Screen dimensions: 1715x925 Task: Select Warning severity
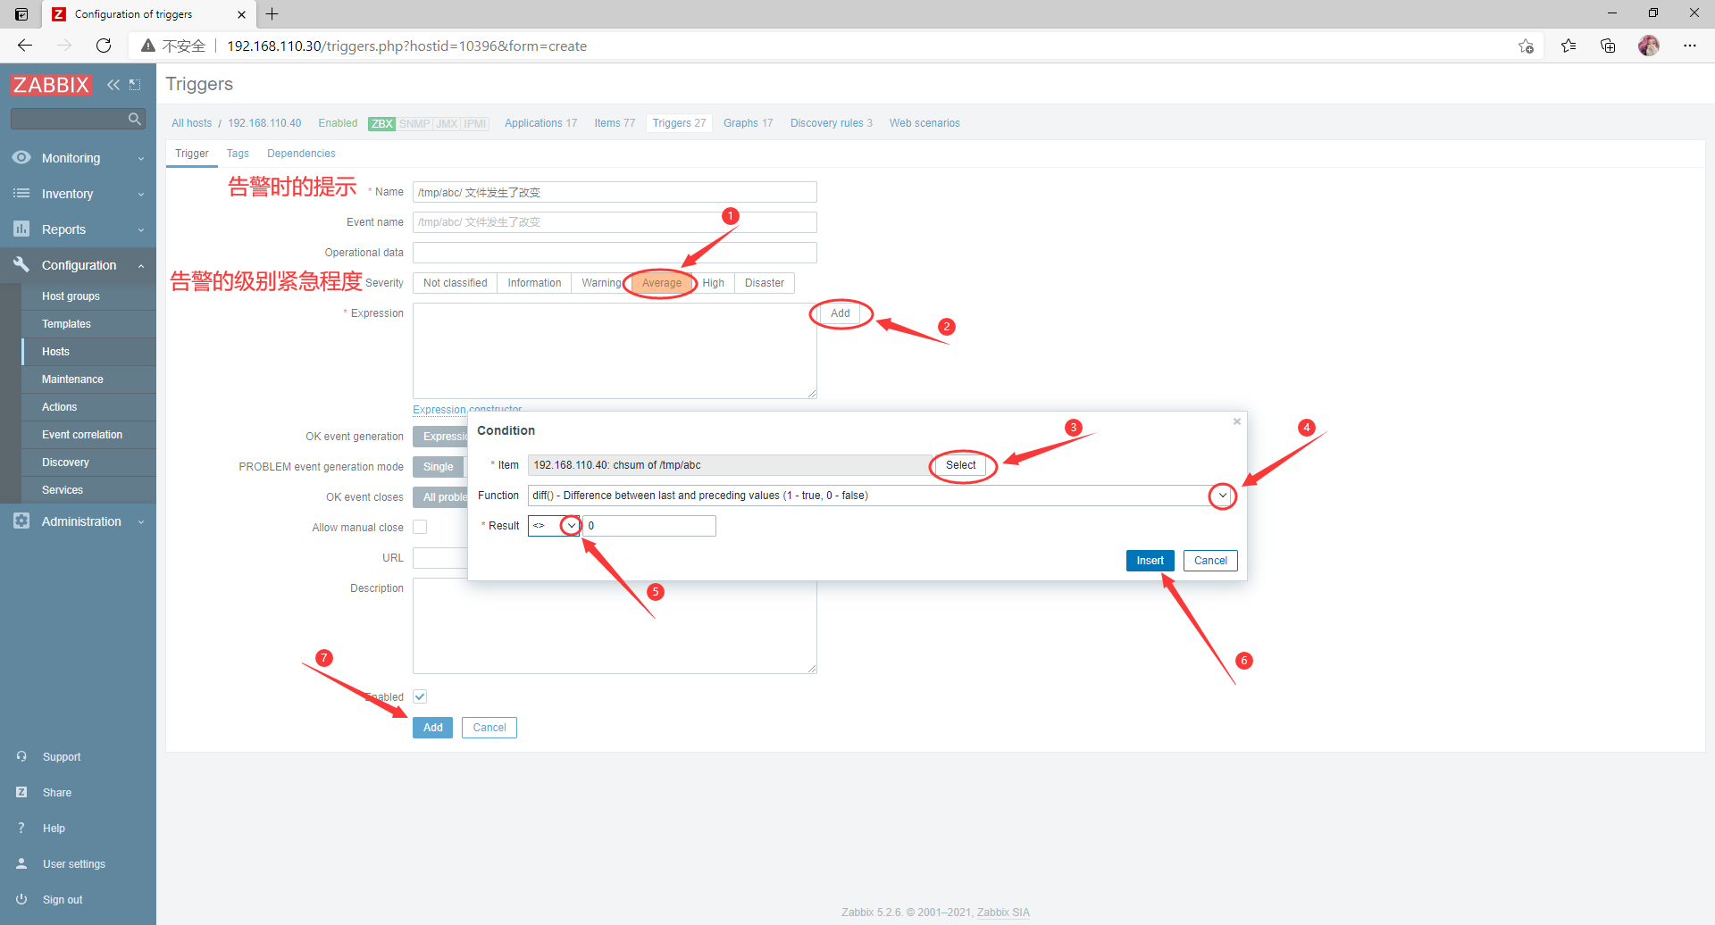click(x=601, y=283)
